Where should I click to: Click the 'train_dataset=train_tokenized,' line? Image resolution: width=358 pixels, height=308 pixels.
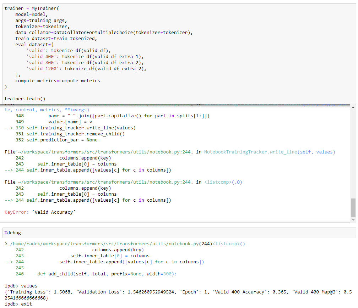point(56,39)
